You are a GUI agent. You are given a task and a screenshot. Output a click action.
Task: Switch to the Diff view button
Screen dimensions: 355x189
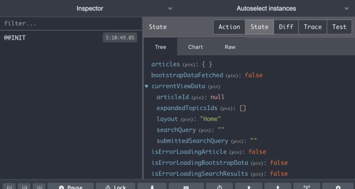tap(286, 27)
